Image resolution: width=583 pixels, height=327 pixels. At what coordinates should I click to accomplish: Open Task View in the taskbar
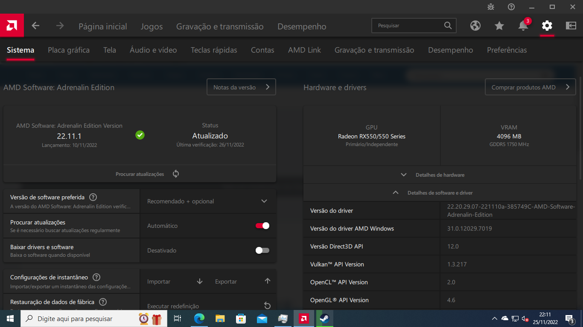click(x=178, y=318)
